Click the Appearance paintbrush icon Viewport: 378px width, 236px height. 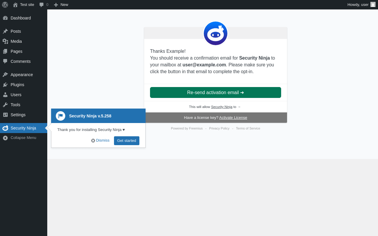tap(5, 75)
